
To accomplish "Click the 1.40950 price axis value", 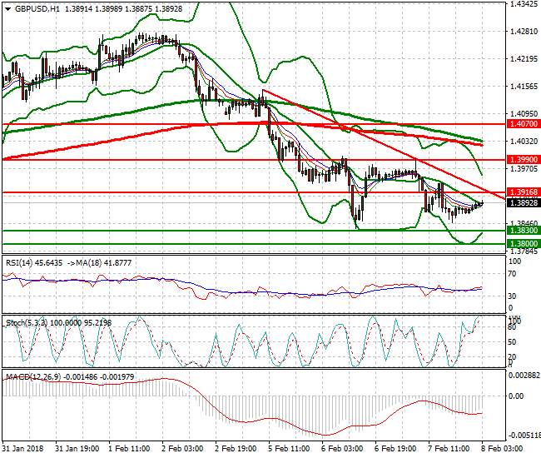I will click(x=524, y=113).
